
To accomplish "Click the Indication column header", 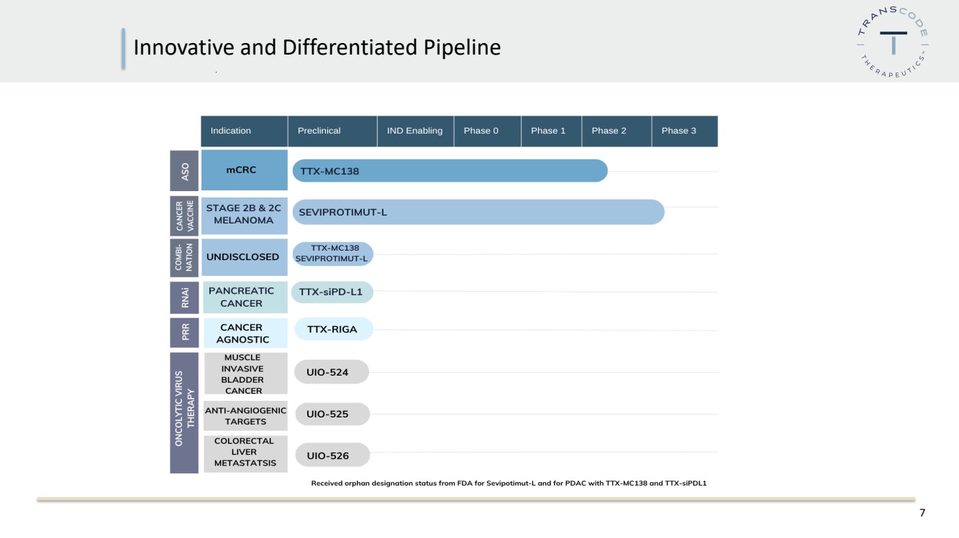I will pyautogui.click(x=244, y=131).
